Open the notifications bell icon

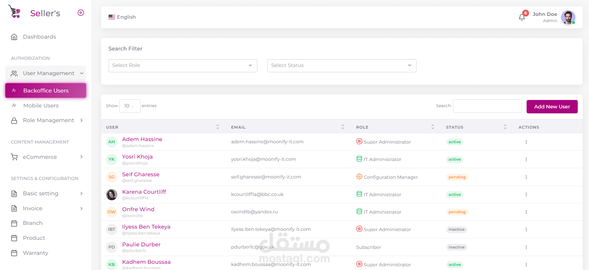(522, 17)
